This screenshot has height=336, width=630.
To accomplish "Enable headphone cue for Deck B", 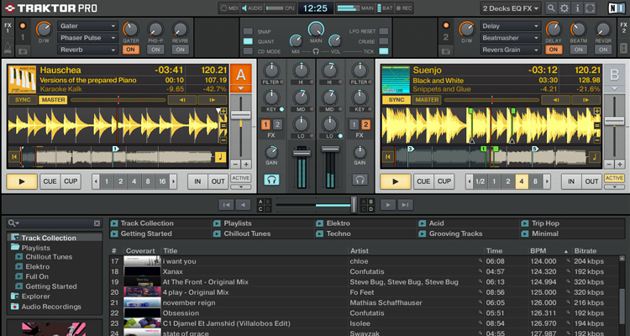I will pyautogui.click(x=360, y=179).
